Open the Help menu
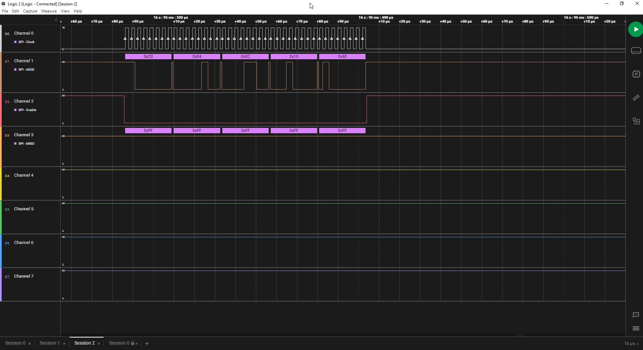The width and height of the screenshot is (643, 350). coord(78,11)
